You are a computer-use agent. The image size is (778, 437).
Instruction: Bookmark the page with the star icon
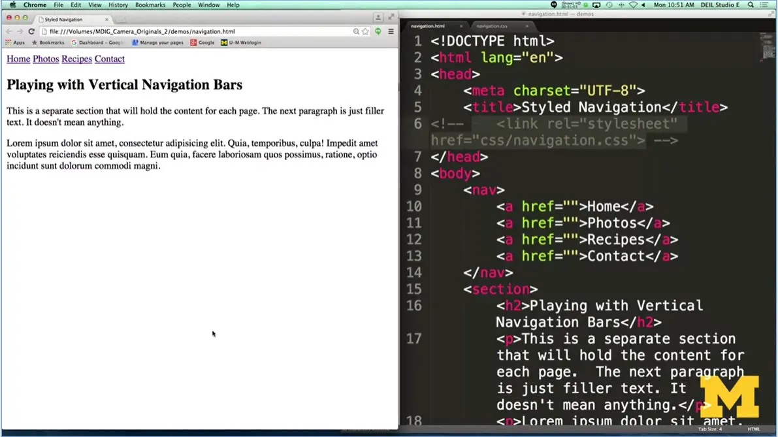[x=365, y=31]
